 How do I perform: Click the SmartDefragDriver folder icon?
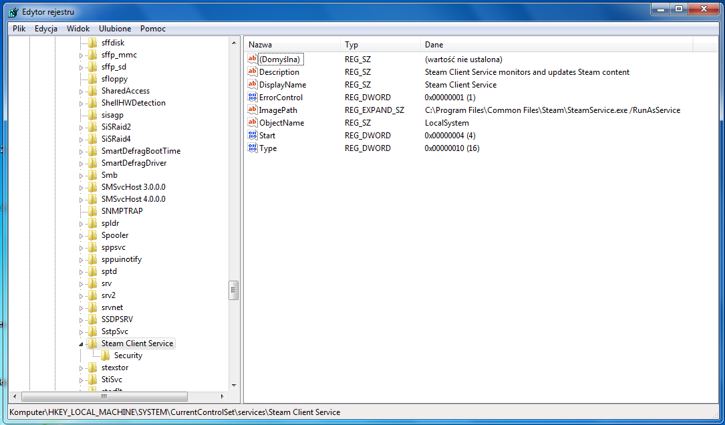click(92, 163)
